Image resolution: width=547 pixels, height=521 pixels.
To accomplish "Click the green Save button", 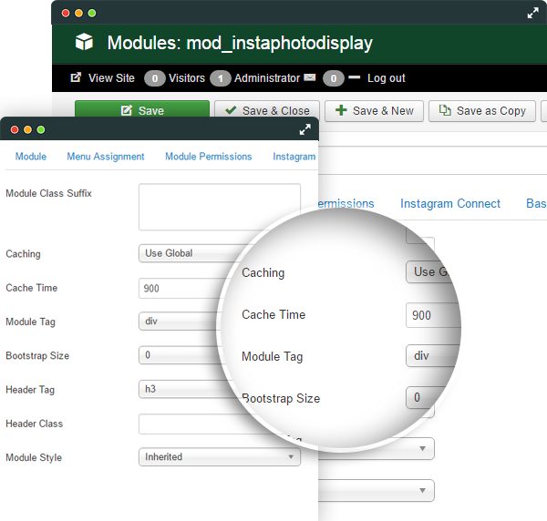I will (x=142, y=108).
